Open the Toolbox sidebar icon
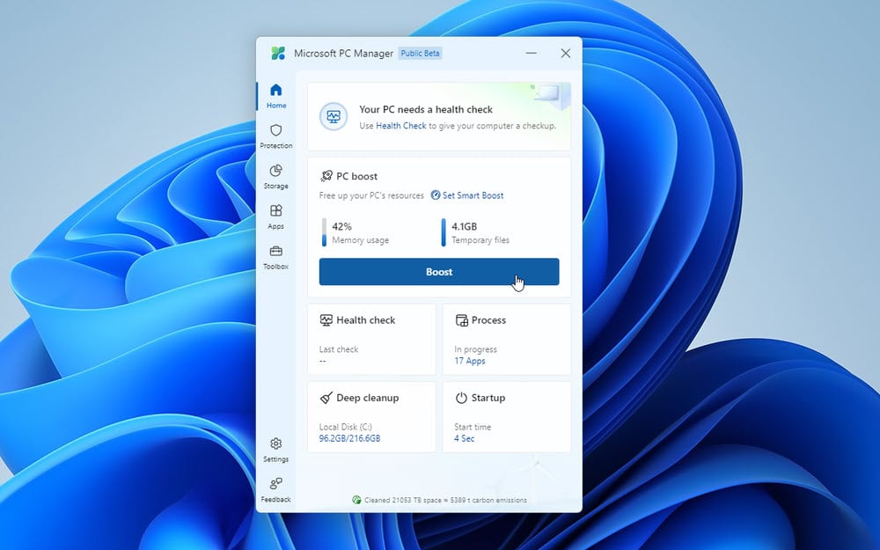 click(275, 252)
